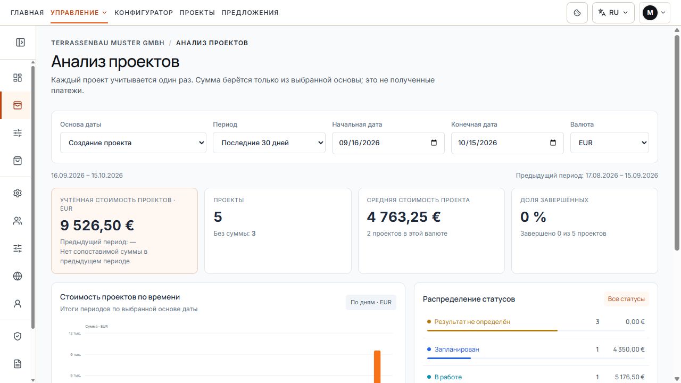The width and height of the screenshot is (681, 383).
Task: Expand the RU language selector
Action: tap(613, 13)
